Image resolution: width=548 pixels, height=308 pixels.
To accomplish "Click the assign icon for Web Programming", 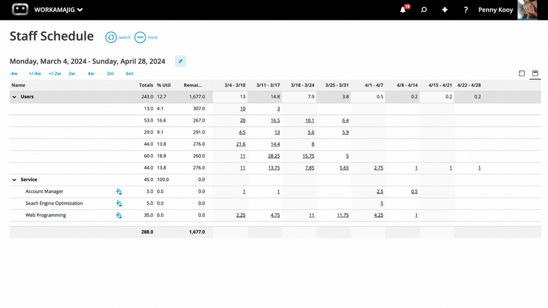I will pyautogui.click(x=119, y=215).
